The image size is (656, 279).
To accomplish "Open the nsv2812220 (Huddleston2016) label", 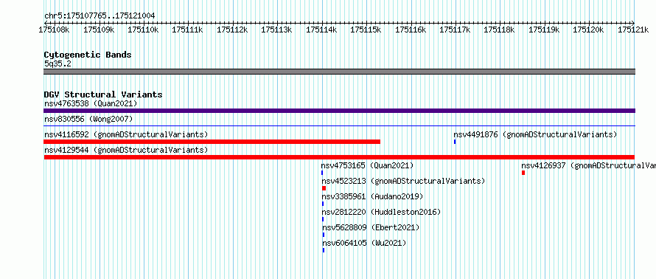I will (381, 212).
